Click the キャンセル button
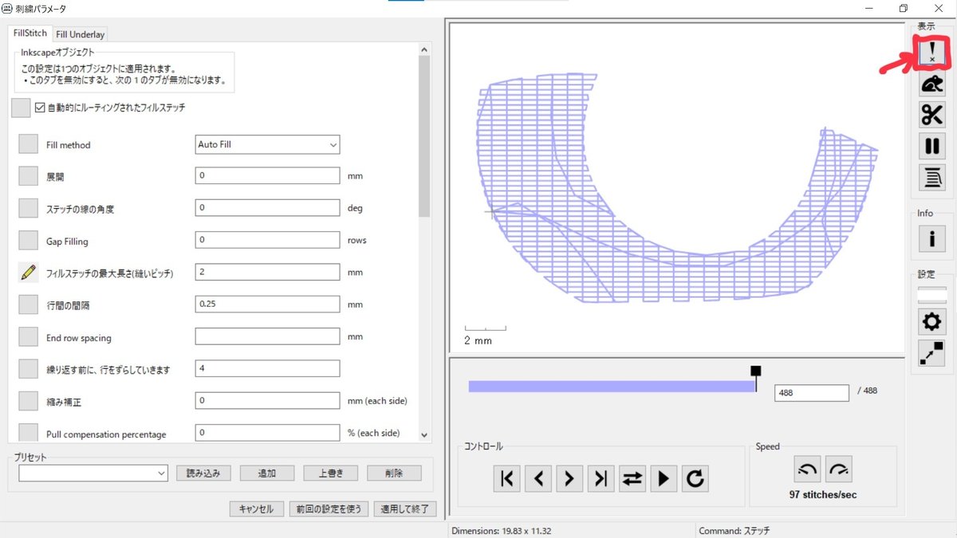 256,509
